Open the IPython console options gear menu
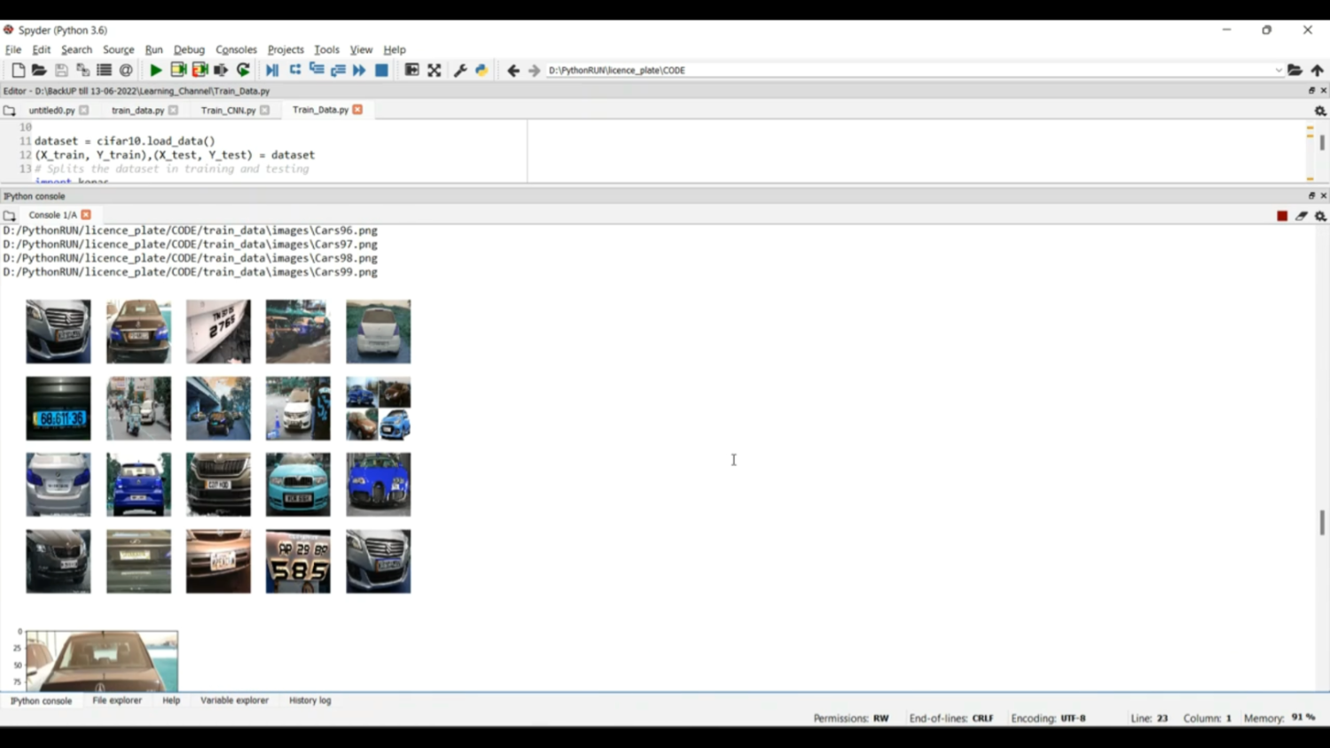 coord(1319,215)
